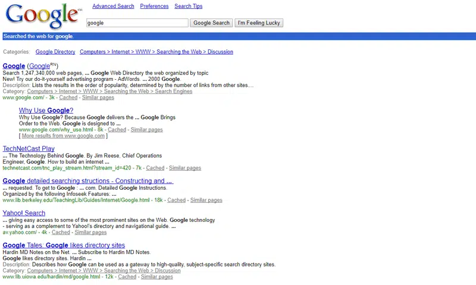Open the Google Directory category link
Viewport: 476px width, 285px height.
coord(55,52)
